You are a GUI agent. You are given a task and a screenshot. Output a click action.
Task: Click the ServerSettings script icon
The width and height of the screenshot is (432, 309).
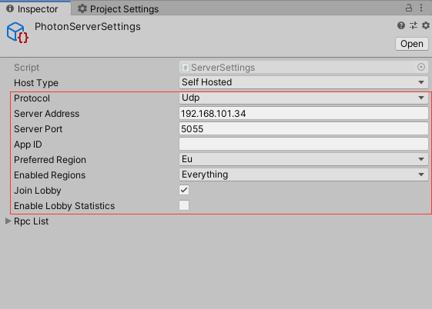[186, 68]
